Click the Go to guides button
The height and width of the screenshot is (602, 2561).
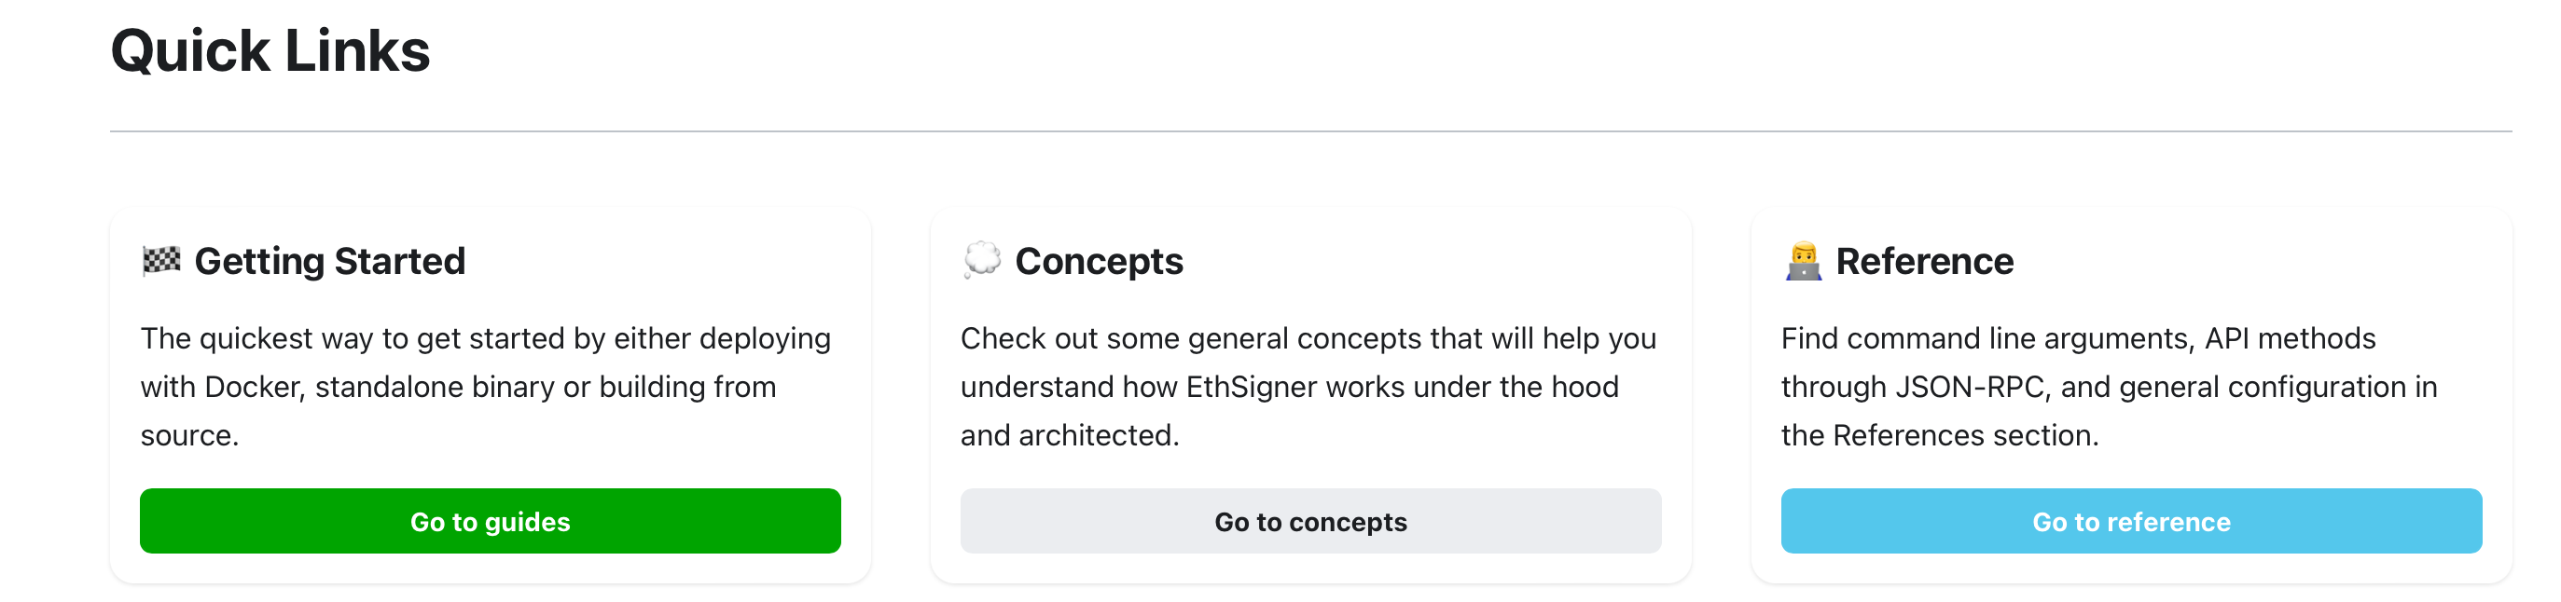point(491,521)
